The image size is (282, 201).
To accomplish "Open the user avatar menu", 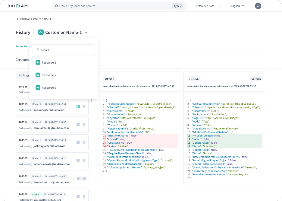I will 258,6.
